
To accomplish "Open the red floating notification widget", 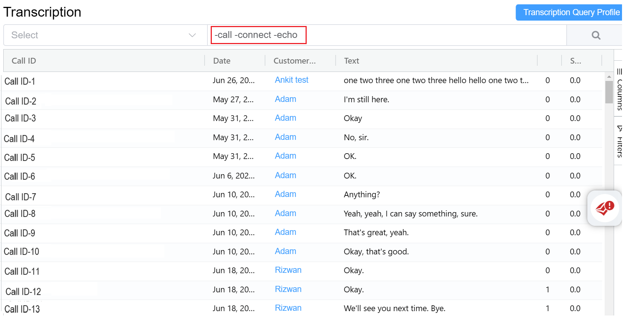I will (x=604, y=208).
